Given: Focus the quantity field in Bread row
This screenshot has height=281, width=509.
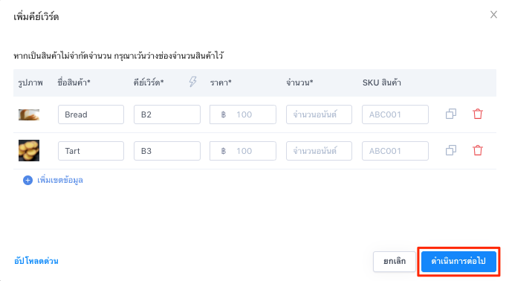Looking at the screenshot, I should point(319,114).
